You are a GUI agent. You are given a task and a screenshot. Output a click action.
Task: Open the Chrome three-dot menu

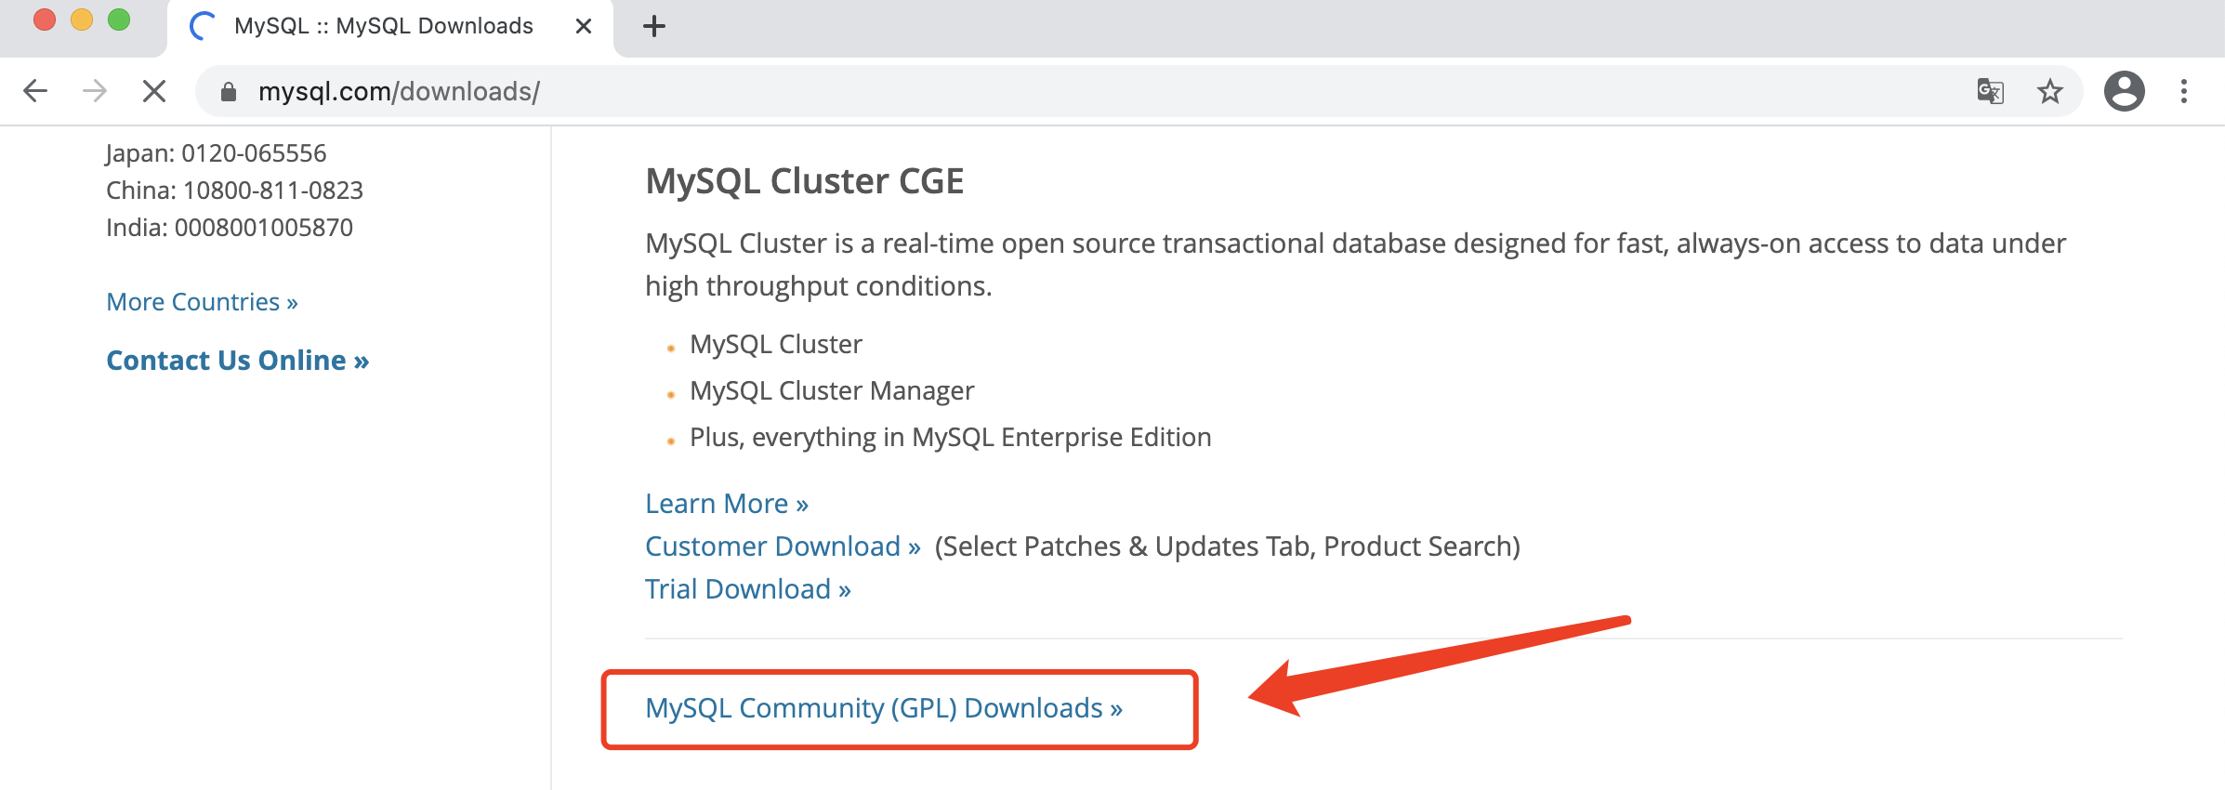[x=2184, y=91]
